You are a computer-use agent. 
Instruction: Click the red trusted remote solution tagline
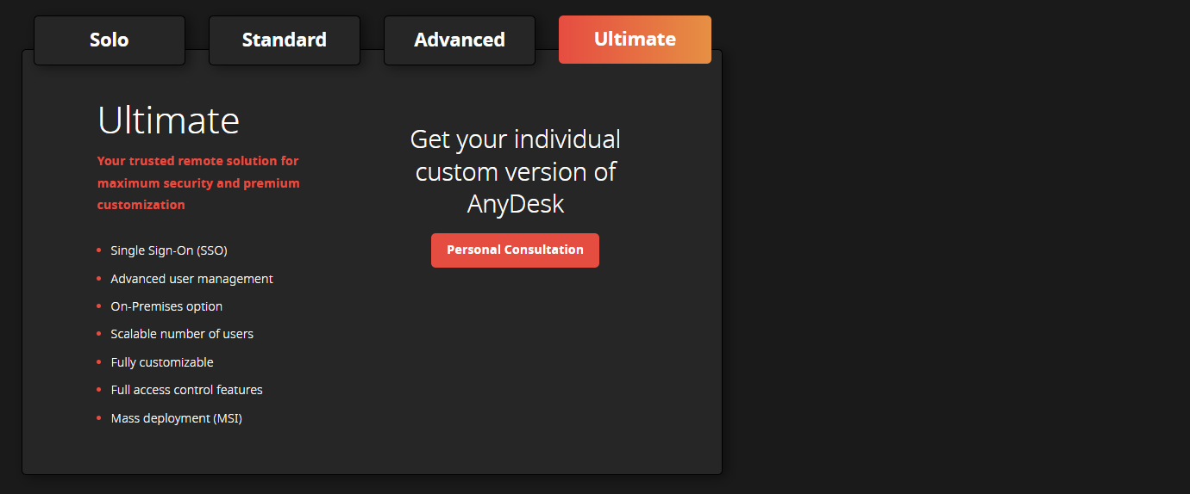pyautogui.click(x=198, y=182)
